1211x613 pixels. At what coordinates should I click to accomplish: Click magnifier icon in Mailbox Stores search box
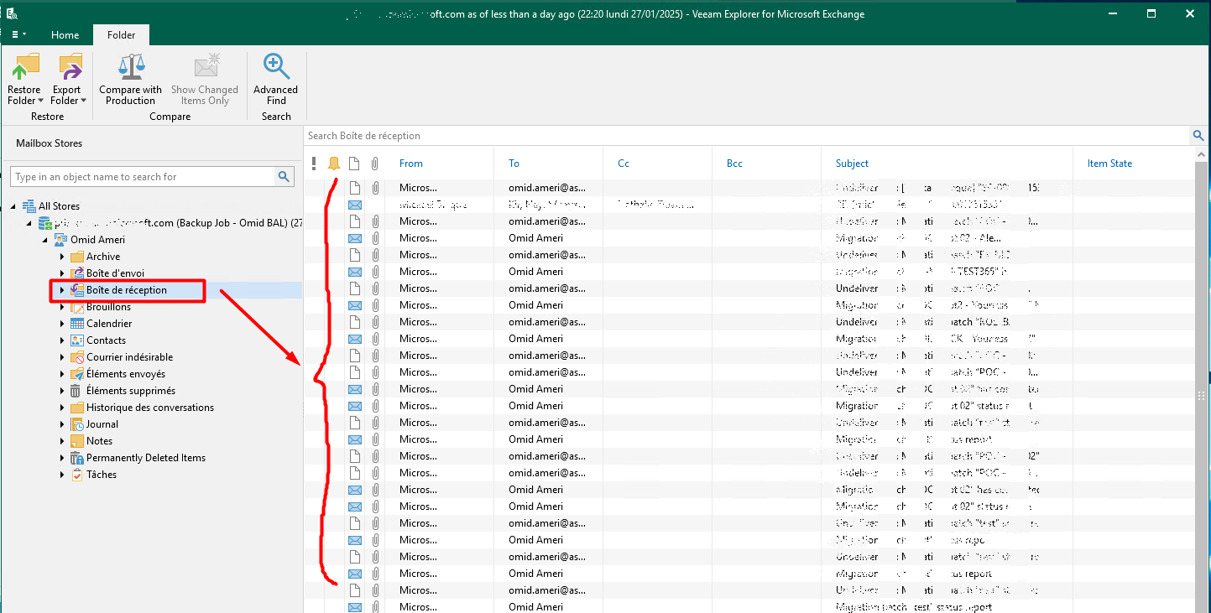[284, 177]
